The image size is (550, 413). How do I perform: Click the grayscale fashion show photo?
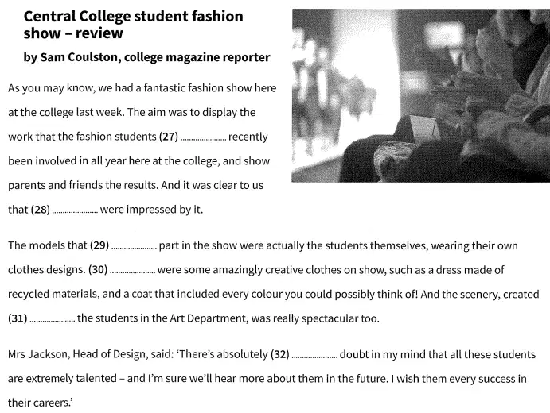pyautogui.click(x=420, y=95)
